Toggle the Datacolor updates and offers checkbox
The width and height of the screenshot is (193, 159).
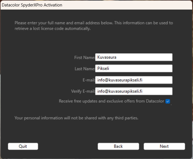(x=168, y=101)
